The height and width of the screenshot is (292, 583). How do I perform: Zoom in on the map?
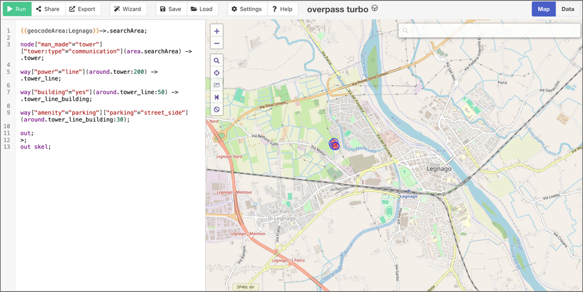[x=217, y=31]
